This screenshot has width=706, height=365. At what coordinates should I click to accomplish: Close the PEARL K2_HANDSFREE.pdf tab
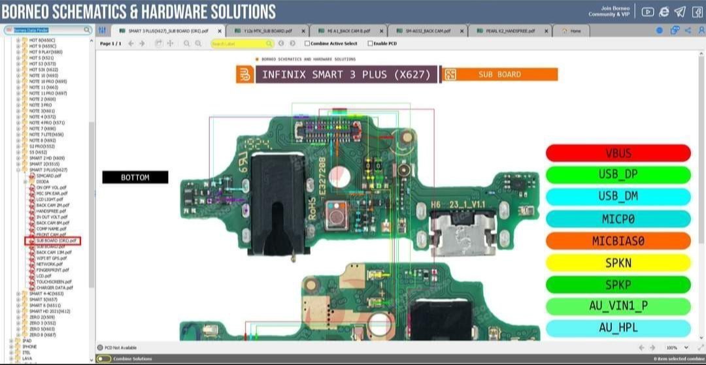point(546,31)
